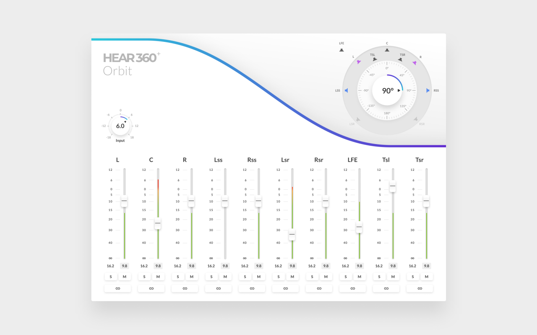Link the LFE channel with the chain button

(352, 289)
